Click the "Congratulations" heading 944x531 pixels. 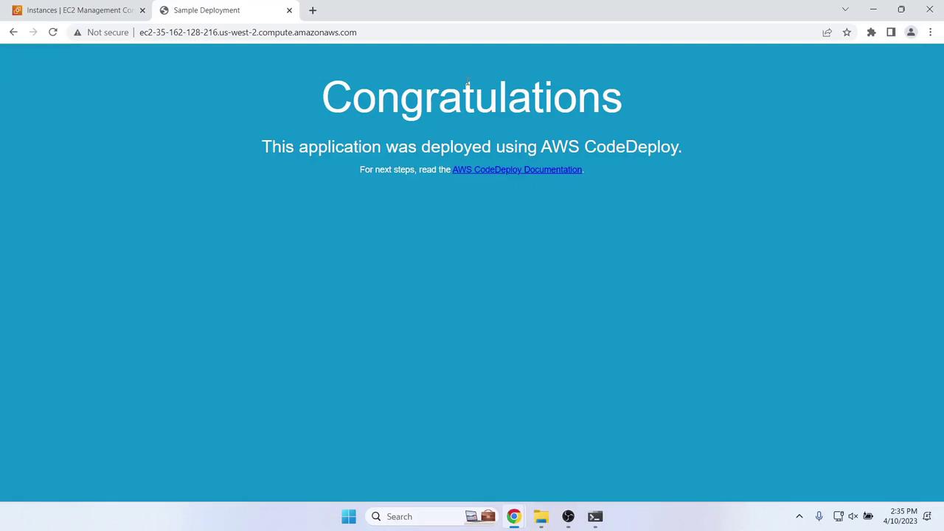(x=472, y=97)
